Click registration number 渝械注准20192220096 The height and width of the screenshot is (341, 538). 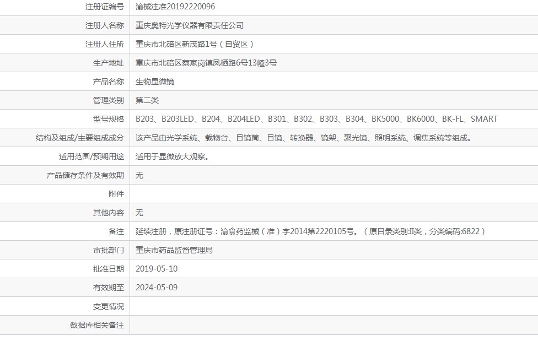pos(175,7)
